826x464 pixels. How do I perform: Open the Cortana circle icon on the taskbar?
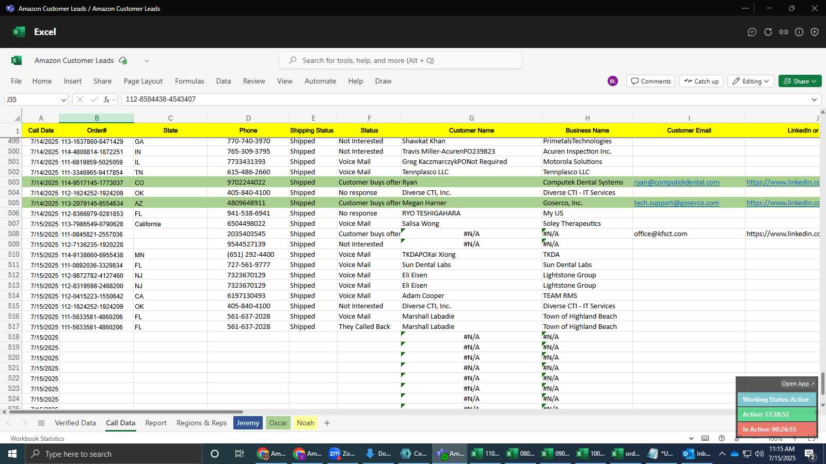[x=215, y=454]
